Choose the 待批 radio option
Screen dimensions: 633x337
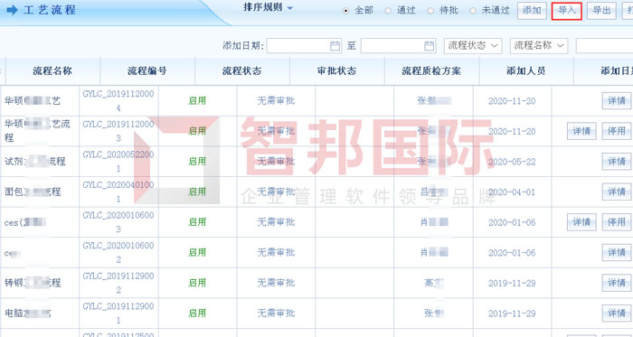[430, 11]
